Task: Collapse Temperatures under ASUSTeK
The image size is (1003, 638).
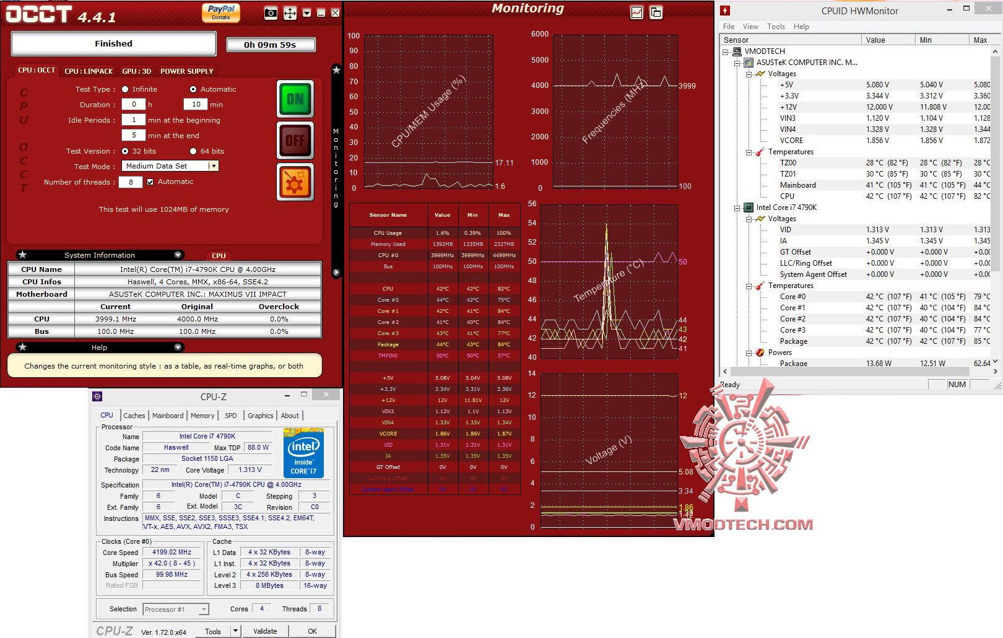Action: [x=748, y=152]
